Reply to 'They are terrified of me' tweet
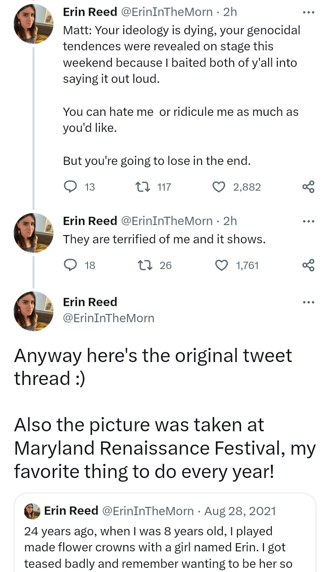 point(70,265)
